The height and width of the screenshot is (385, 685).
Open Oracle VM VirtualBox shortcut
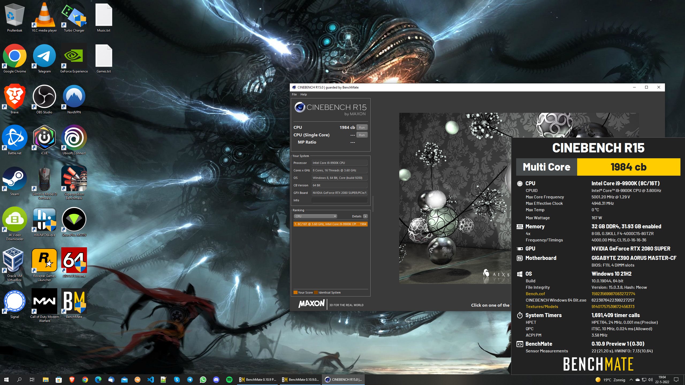pyautogui.click(x=15, y=265)
